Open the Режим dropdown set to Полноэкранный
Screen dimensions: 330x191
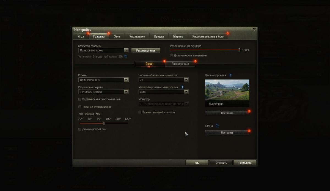(103, 80)
